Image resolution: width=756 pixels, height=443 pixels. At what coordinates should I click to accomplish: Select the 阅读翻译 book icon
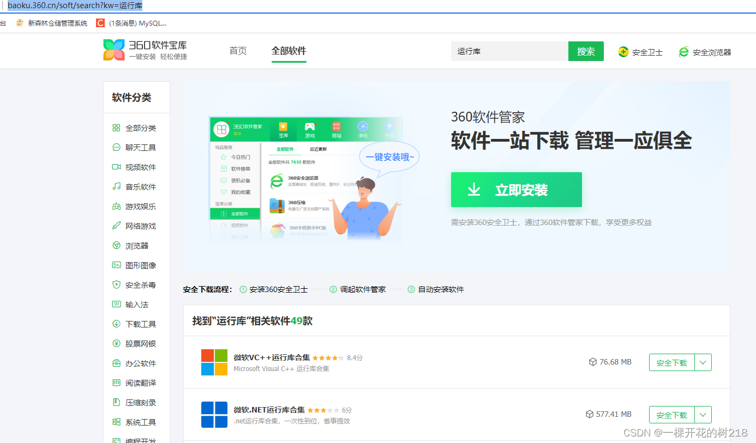[x=116, y=383]
